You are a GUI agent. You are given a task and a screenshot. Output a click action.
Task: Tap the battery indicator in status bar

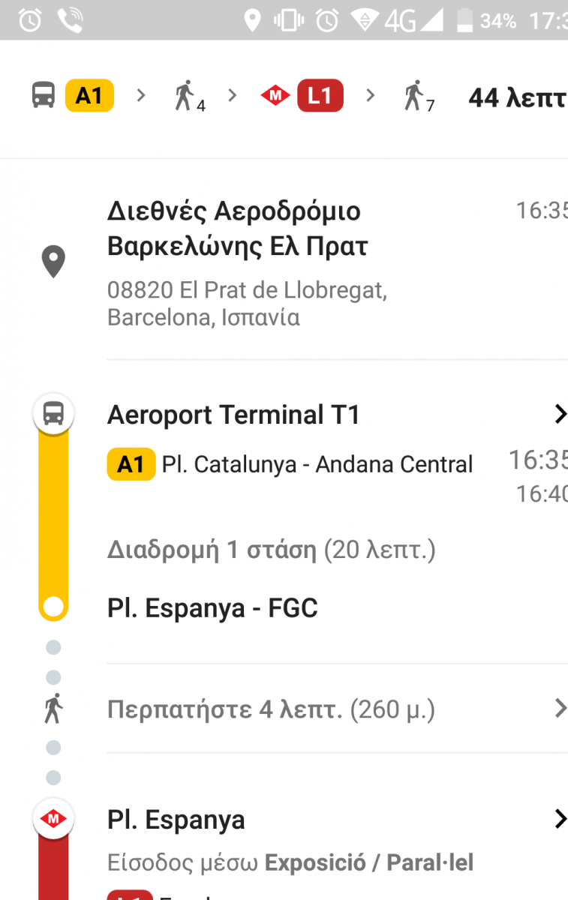click(x=464, y=20)
